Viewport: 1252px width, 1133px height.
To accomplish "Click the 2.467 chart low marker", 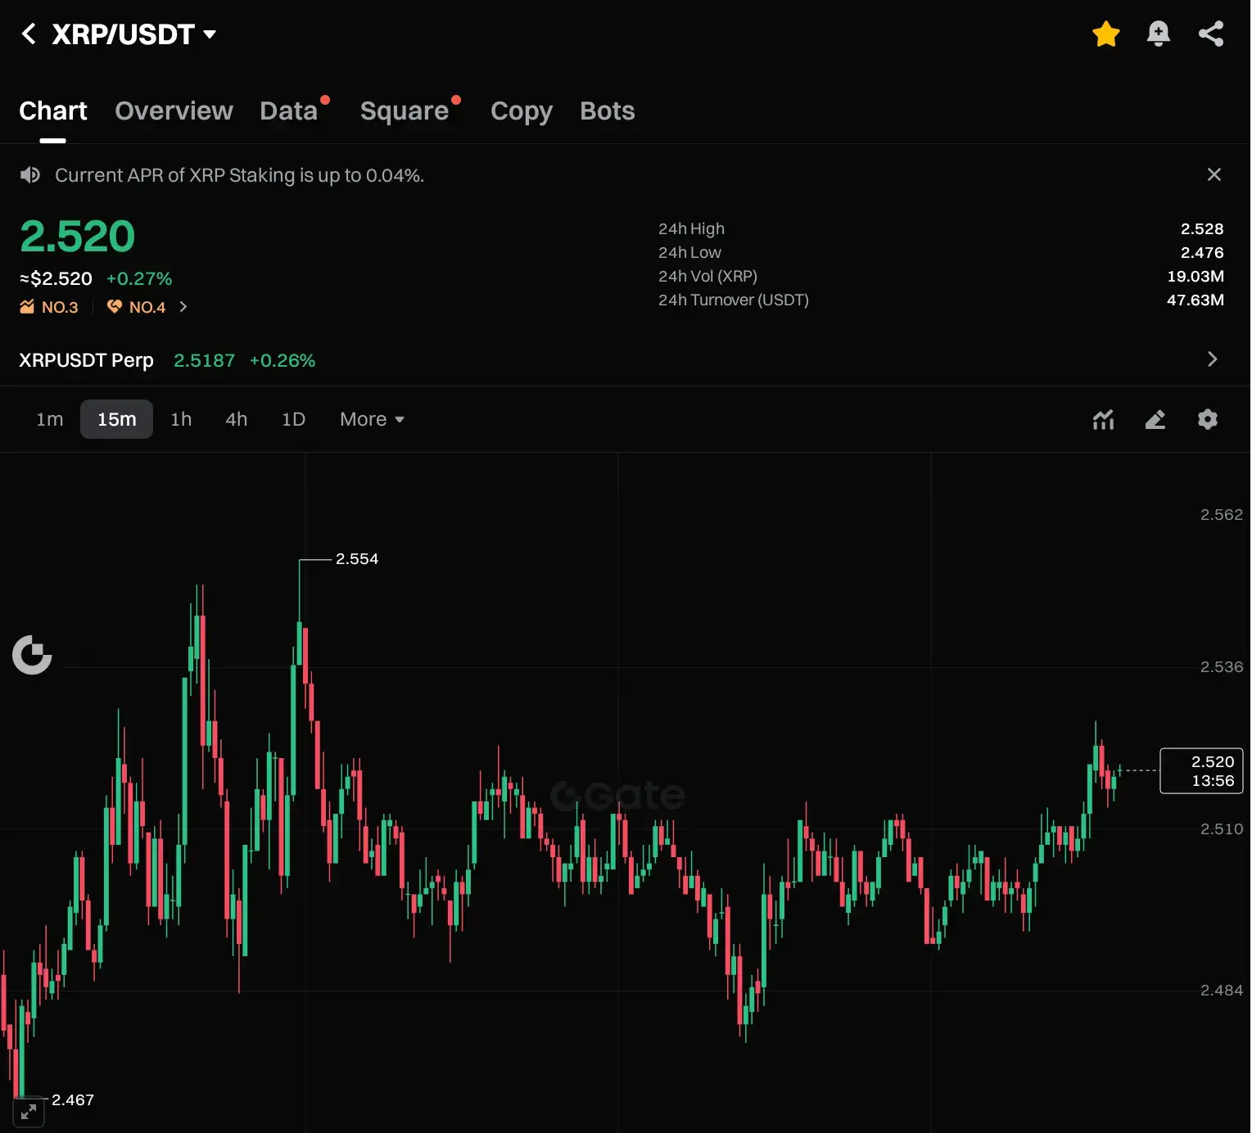I will [x=73, y=1100].
